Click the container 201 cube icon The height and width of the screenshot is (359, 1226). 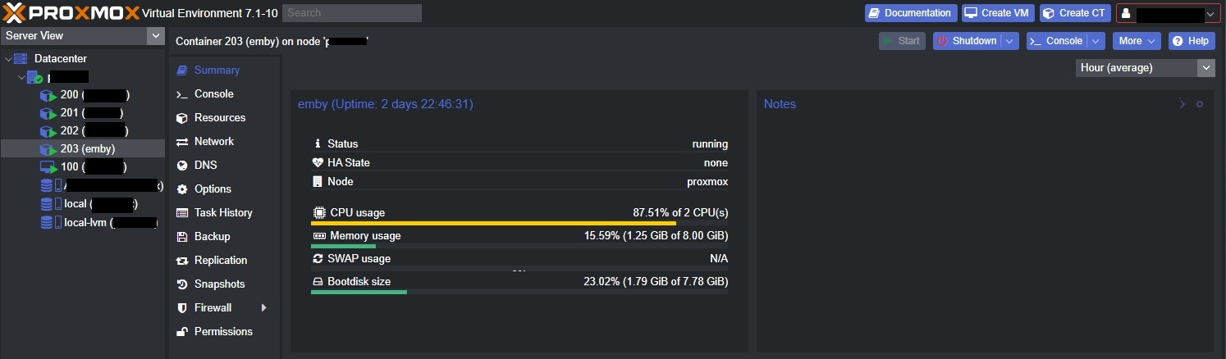coord(48,113)
